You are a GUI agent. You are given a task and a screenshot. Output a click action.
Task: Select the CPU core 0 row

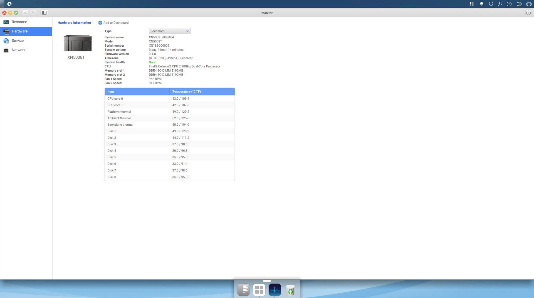pyautogui.click(x=170, y=99)
